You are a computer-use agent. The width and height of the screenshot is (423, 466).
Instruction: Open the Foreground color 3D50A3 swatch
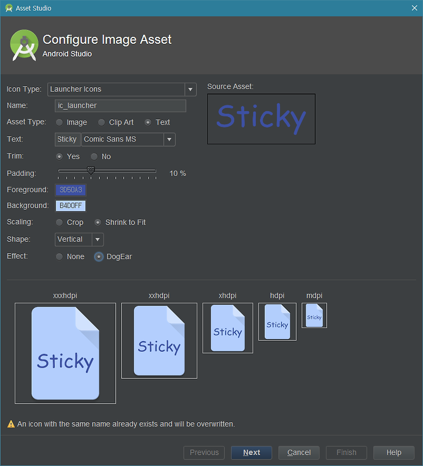(71, 190)
